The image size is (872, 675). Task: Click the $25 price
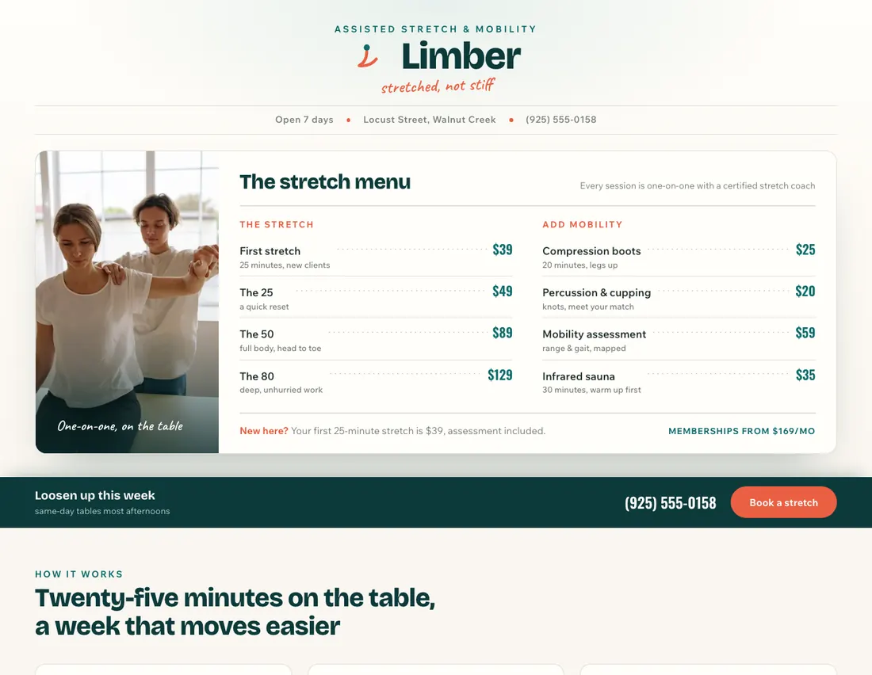pyautogui.click(x=805, y=250)
